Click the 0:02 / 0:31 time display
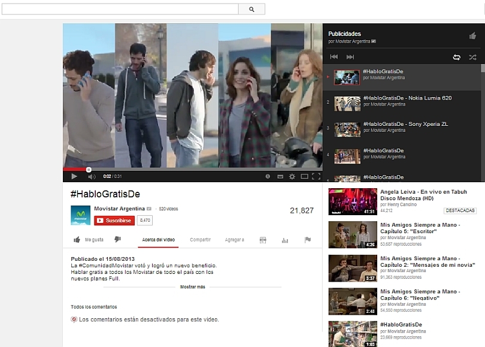485x347 pixels. pyautogui.click(x=113, y=176)
